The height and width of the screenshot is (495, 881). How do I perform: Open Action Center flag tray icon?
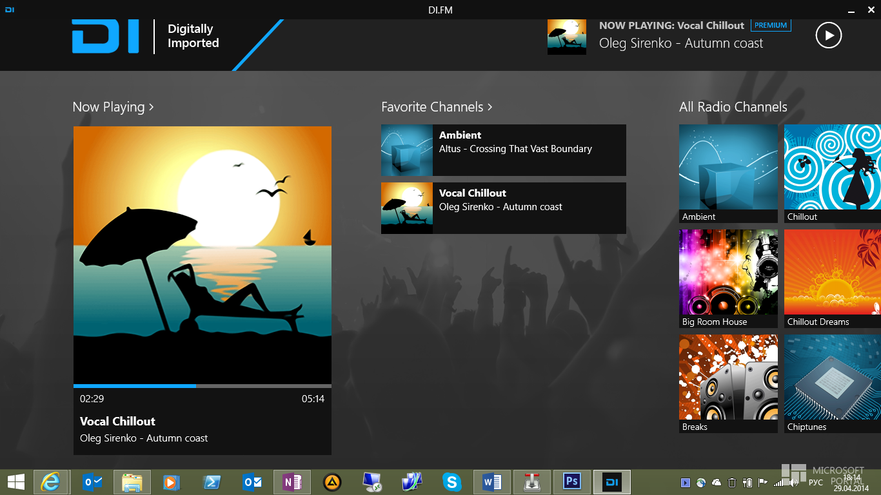click(763, 482)
